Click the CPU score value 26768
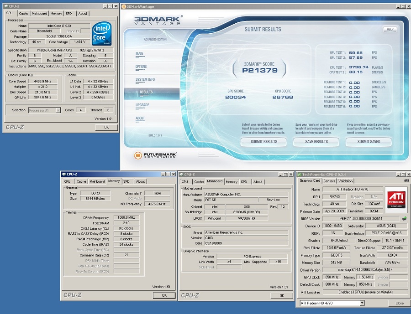411x314 pixels. (x=283, y=97)
